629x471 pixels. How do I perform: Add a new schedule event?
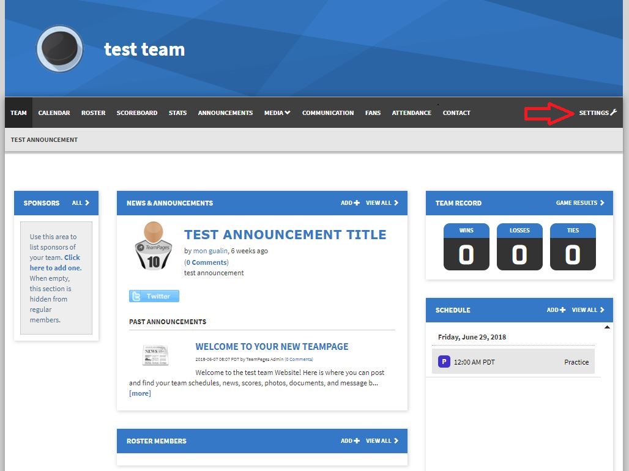pyautogui.click(x=556, y=310)
